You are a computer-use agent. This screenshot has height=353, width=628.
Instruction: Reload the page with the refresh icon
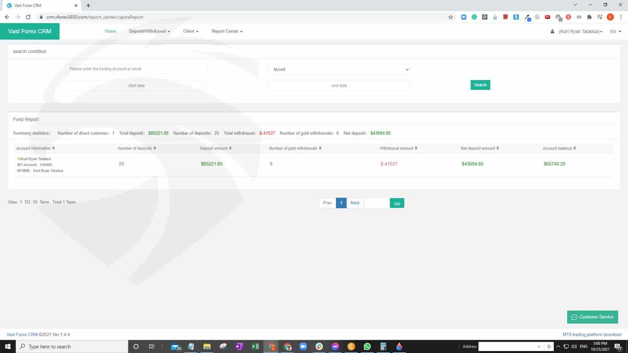tap(28, 17)
